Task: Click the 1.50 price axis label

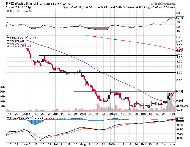Action: [179, 61]
